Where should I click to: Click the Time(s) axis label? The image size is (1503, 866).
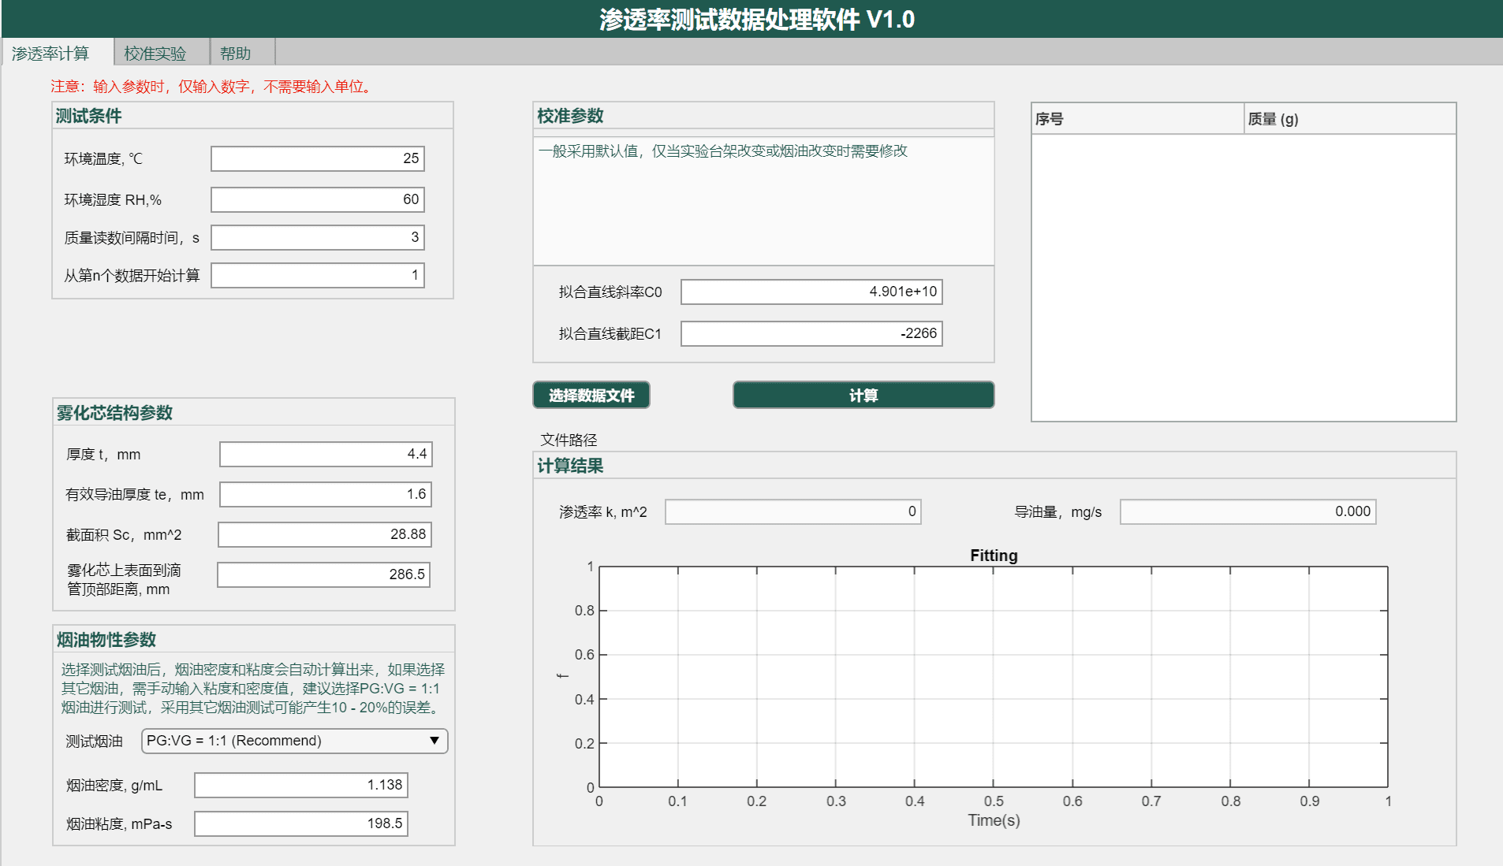click(994, 820)
